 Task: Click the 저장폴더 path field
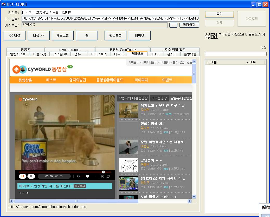point(94,25)
